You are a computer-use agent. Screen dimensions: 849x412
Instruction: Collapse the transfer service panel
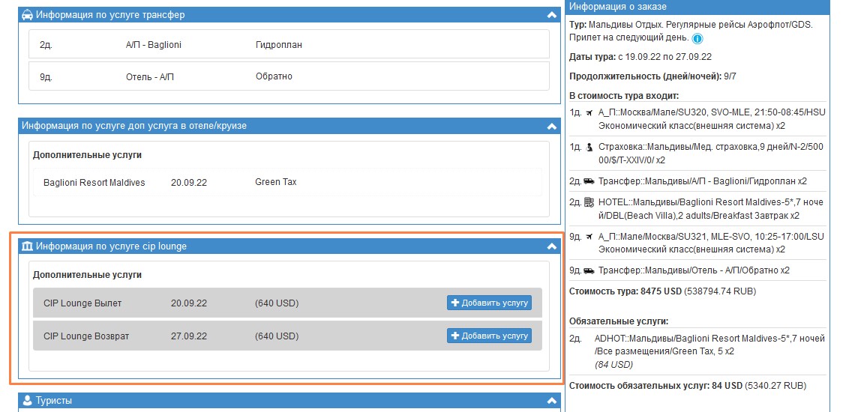point(552,15)
